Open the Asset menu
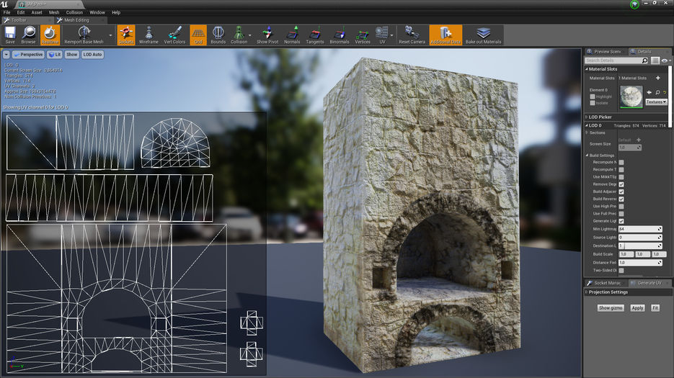This screenshot has width=674, height=378. tap(37, 12)
